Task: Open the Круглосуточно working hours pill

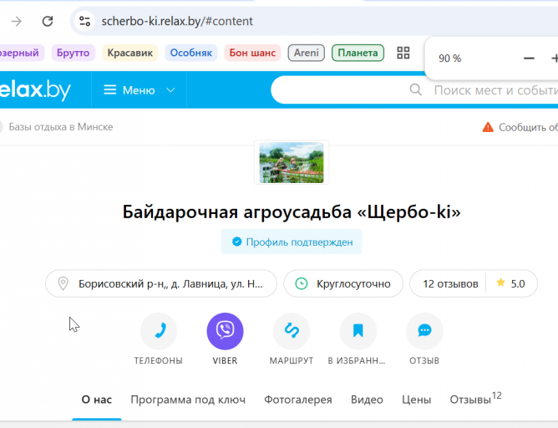Action: point(343,283)
